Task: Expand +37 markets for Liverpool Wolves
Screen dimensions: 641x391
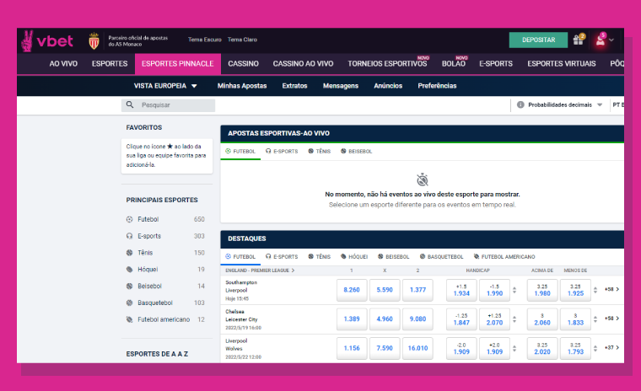Action: tap(612, 348)
